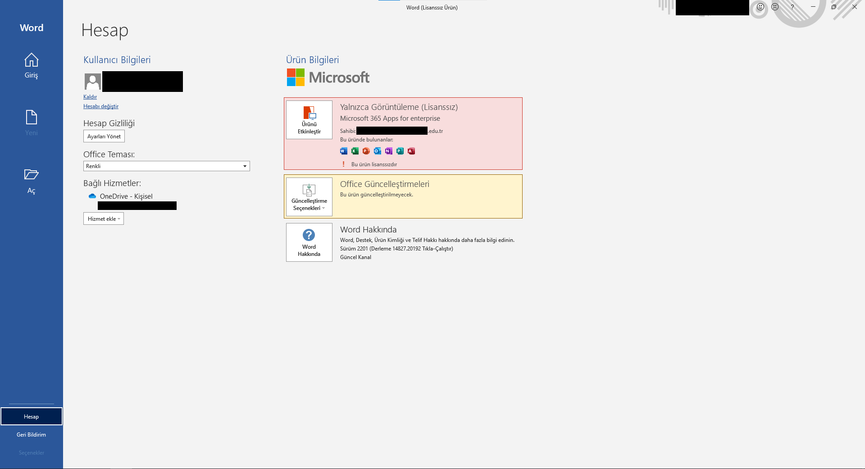Open the Geri Bildirim sidebar item
The width and height of the screenshot is (865, 469).
tap(32, 434)
